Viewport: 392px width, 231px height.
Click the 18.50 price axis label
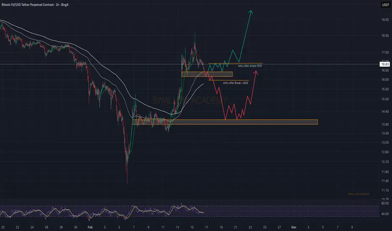pos(385,36)
